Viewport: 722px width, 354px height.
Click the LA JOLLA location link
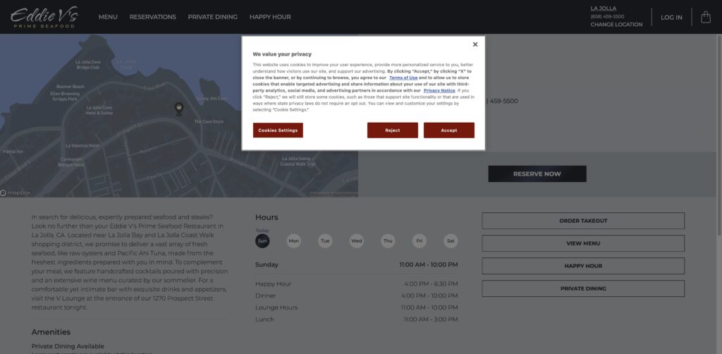pos(604,8)
